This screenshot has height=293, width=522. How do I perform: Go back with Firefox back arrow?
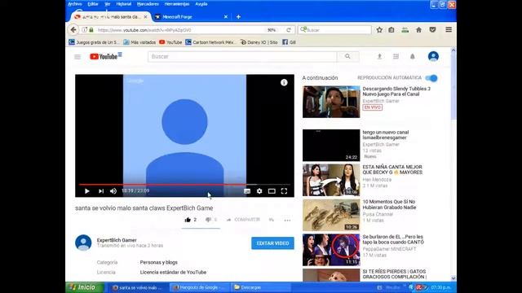(x=73, y=30)
